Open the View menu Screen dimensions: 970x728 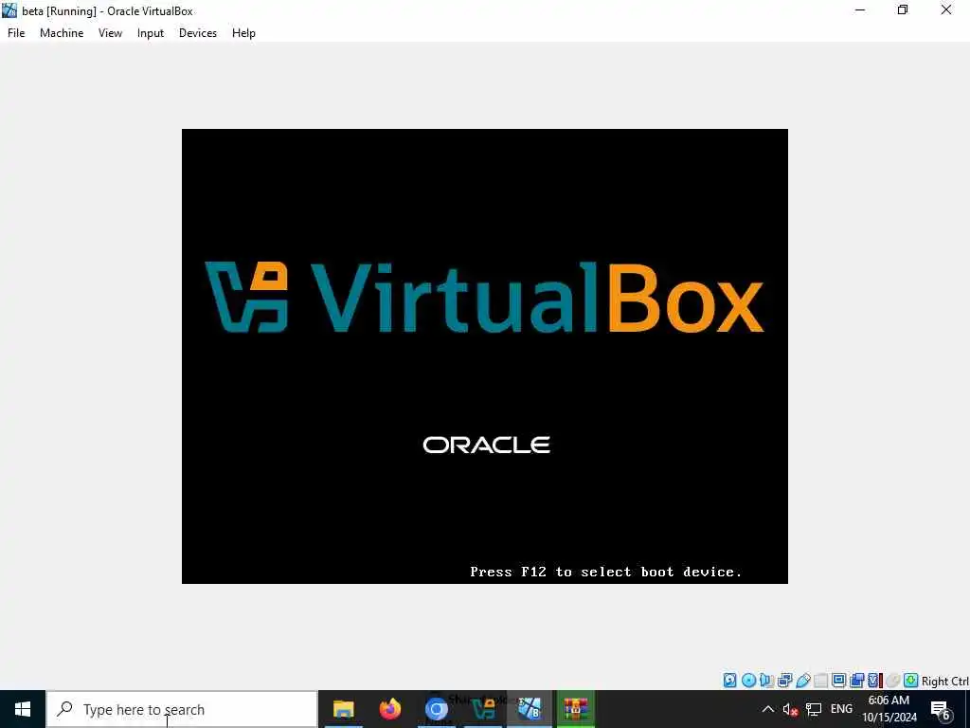pos(110,33)
